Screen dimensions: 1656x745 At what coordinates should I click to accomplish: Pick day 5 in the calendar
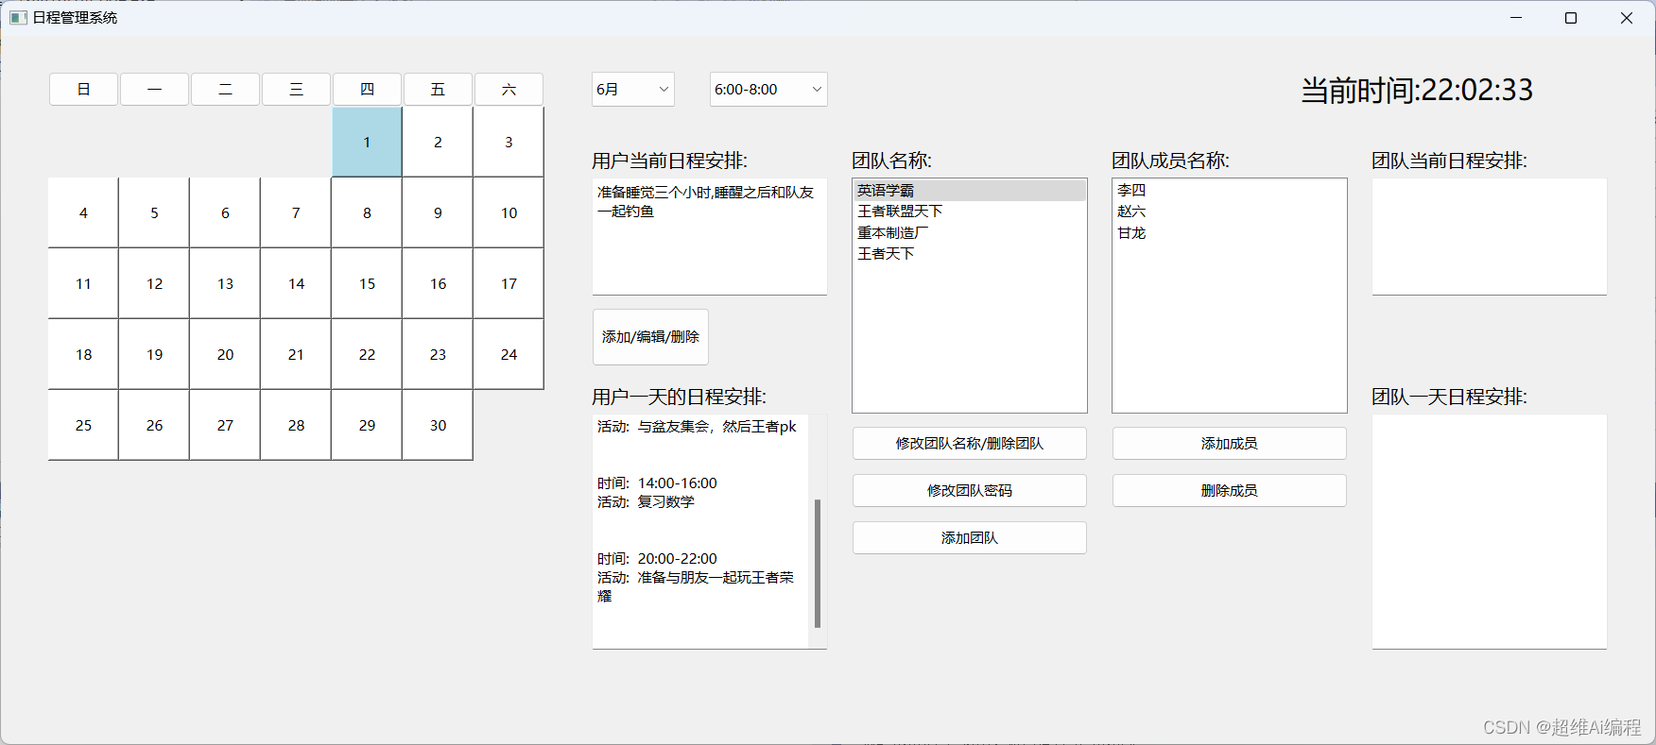coord(154,213)
